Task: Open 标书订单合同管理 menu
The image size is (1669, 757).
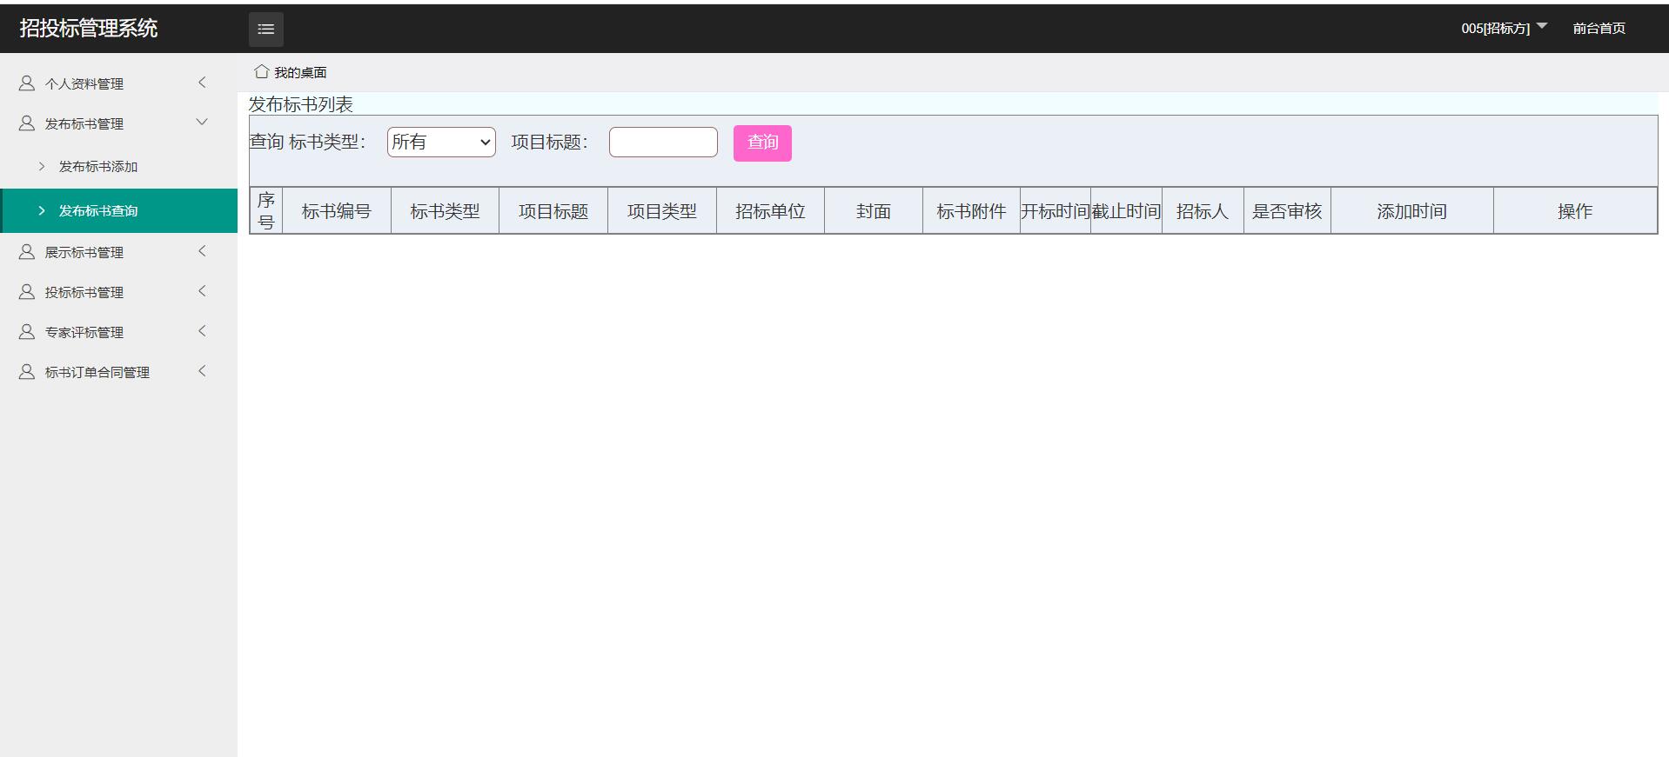Action: coord(118,372)
